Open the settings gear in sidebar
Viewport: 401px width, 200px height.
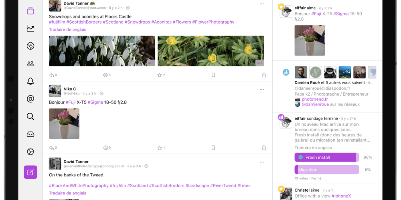[30, 152]
